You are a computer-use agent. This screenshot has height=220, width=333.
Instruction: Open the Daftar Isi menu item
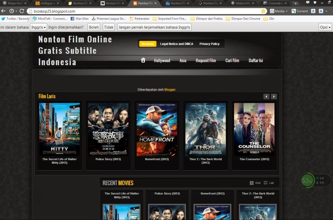coord(256,61)
